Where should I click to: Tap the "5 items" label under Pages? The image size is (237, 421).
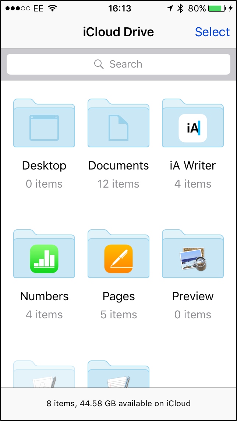(x=118, y=314)
